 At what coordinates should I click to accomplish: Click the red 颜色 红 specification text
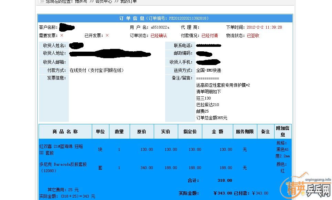click(282, 168)
